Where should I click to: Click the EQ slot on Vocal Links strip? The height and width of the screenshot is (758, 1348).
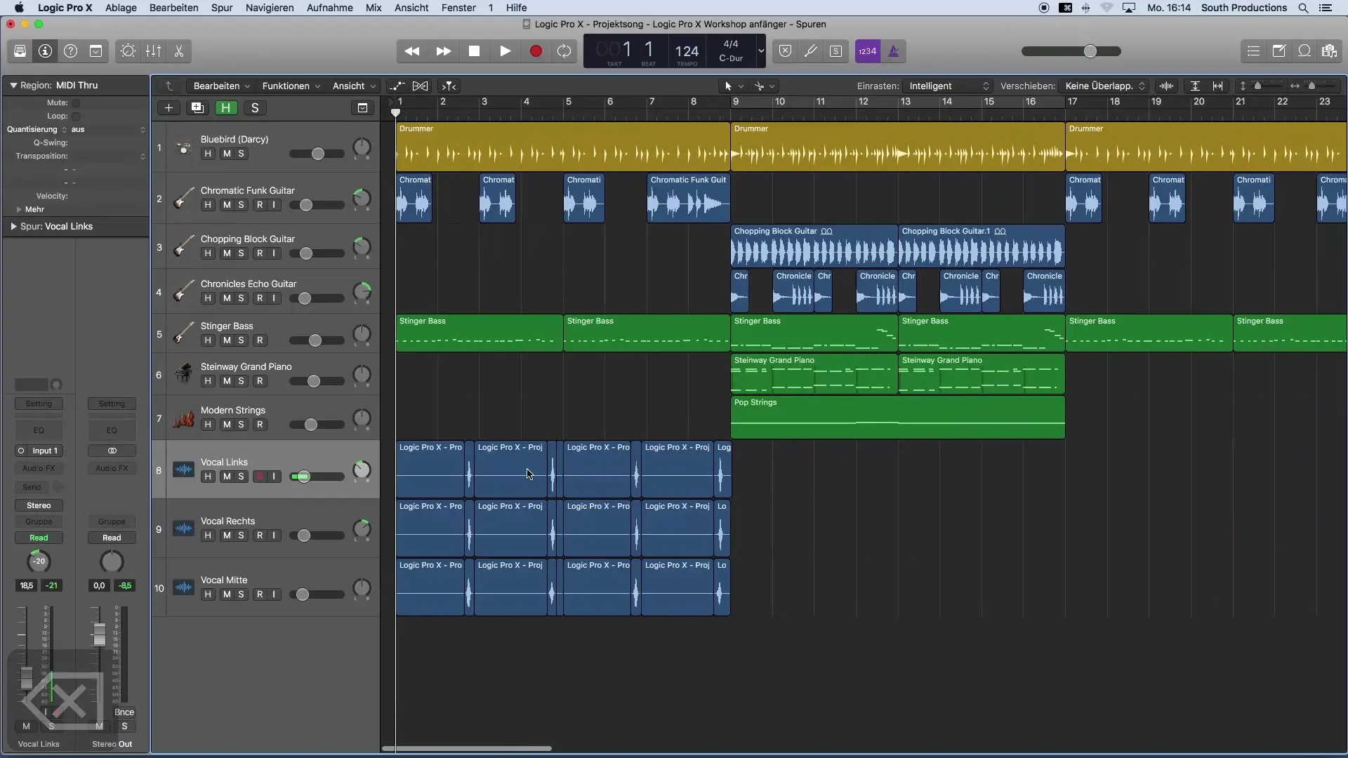39,430
